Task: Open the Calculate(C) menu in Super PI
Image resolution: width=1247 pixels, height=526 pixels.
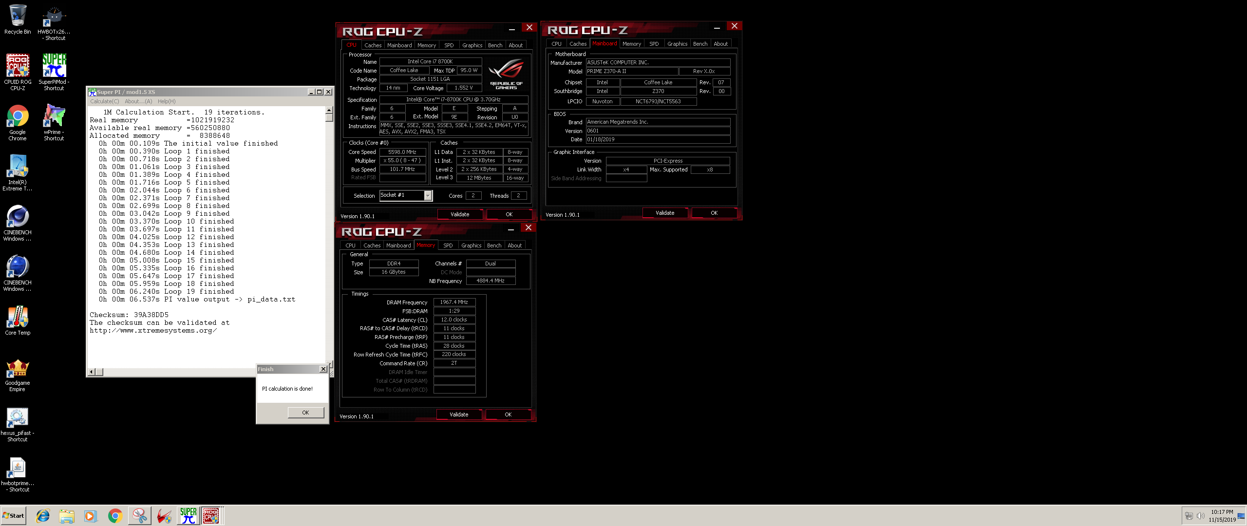Action: tap(104, 101)
